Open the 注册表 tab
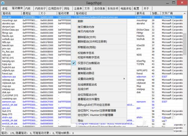The width and height of the screenshot is (188, 136). point(78,8)
